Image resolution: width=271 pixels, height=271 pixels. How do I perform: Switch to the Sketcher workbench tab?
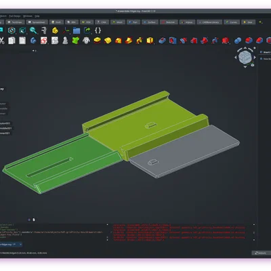pos(169,22)
